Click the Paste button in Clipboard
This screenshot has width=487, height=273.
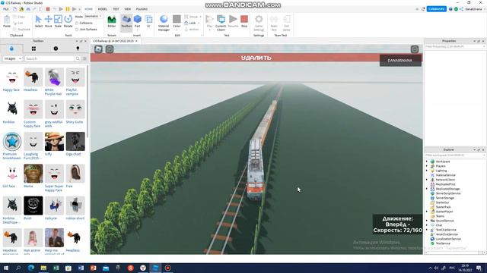[x=7, y=21]
